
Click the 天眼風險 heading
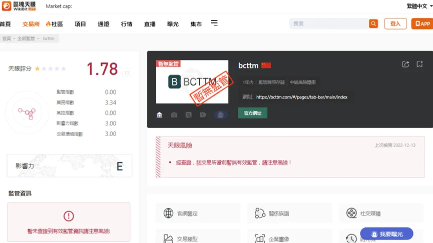pyautogui.click(x=180, y=145)
